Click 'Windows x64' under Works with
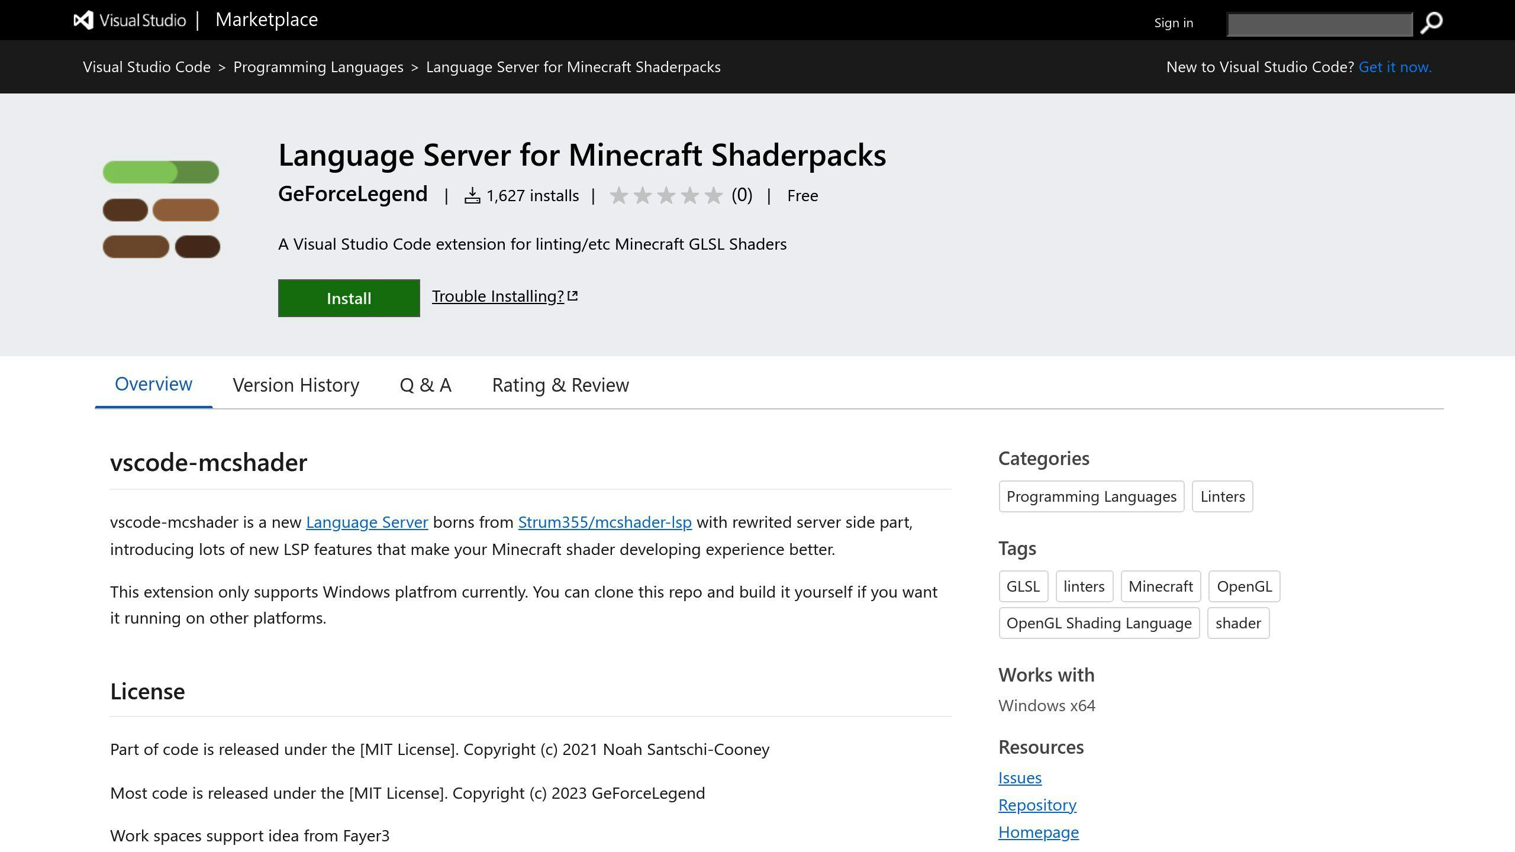 (1047, 705)
